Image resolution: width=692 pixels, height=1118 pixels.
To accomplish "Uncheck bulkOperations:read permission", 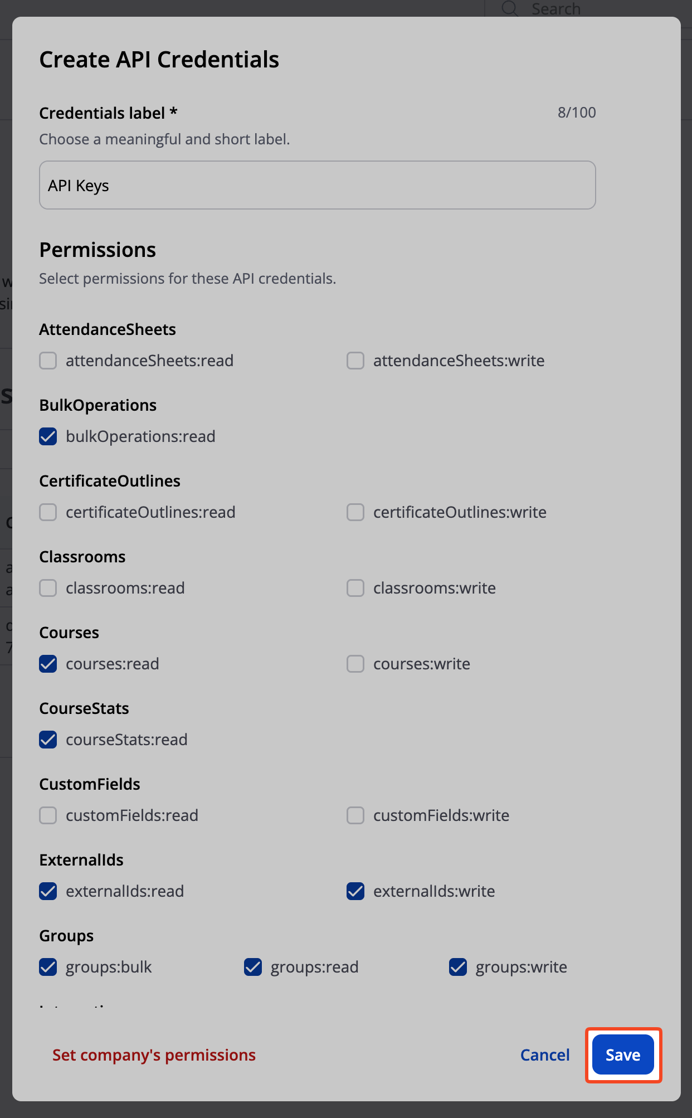I will (48, 436).
